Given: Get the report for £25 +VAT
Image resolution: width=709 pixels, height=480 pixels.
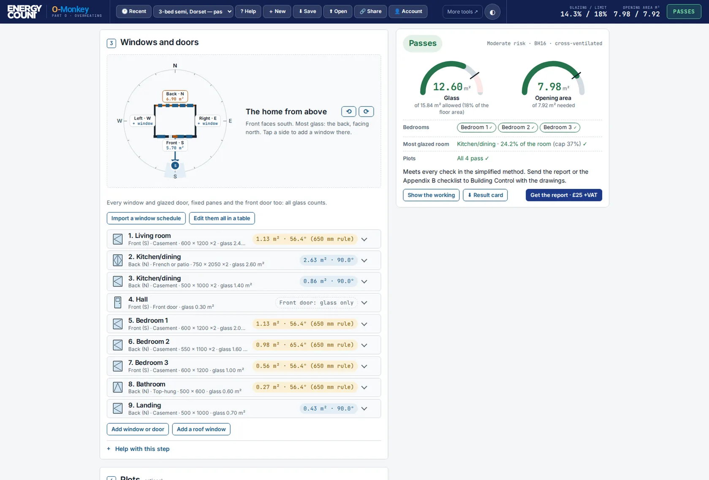Looking at the screenshot, I should coord(564,195).
